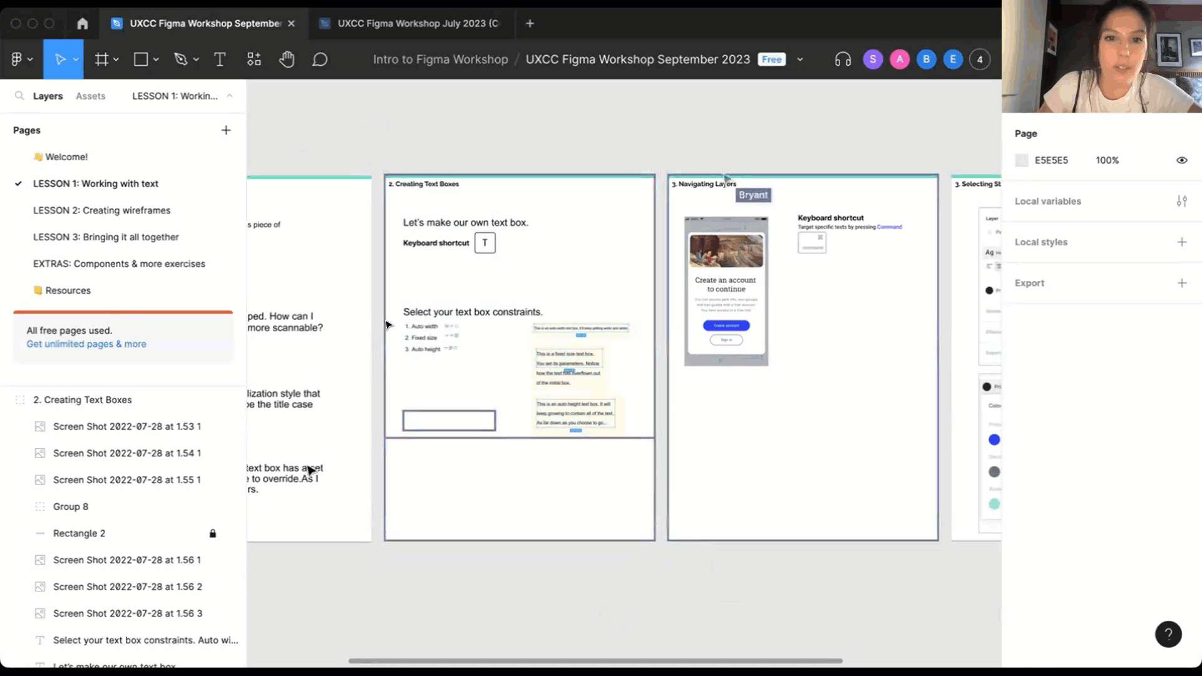Add an export setting
This screenshot has height=676, width=1202.
click(x=1181, y=283)
